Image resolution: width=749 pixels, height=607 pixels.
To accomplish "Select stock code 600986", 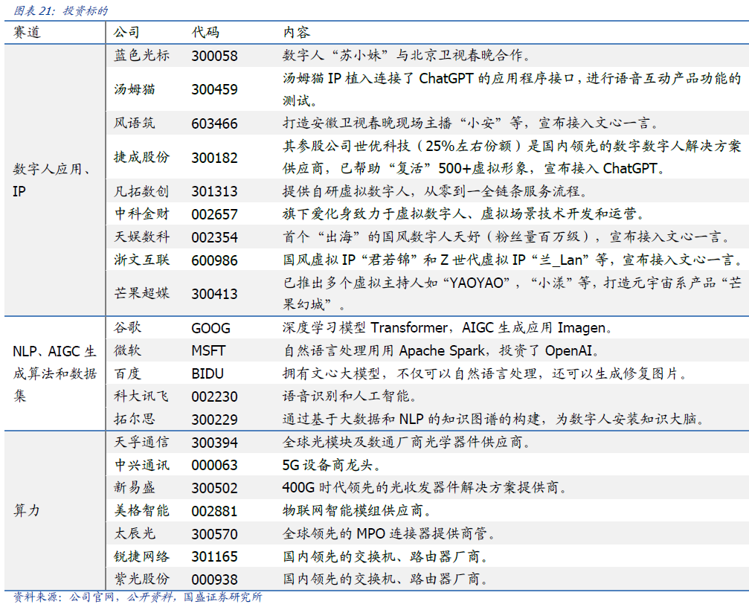I will pos(214,260).
